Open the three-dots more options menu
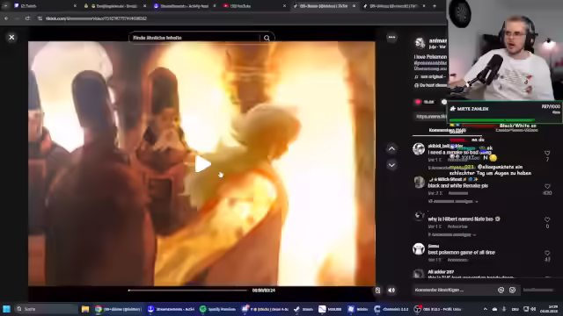563x316 pixels. [391, 37]
